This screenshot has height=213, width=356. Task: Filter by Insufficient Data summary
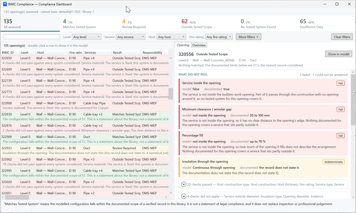pyautogui.click(x=326, y=24)
